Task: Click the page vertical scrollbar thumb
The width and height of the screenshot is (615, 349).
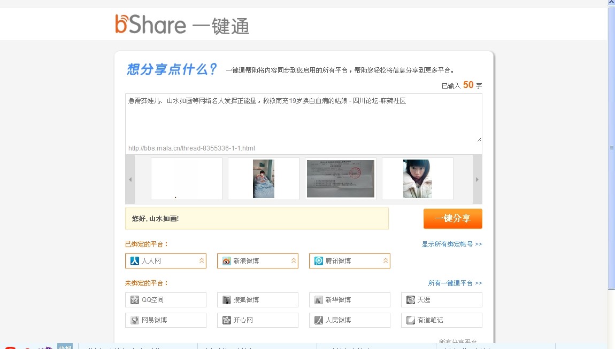Action: pos(611,148)
